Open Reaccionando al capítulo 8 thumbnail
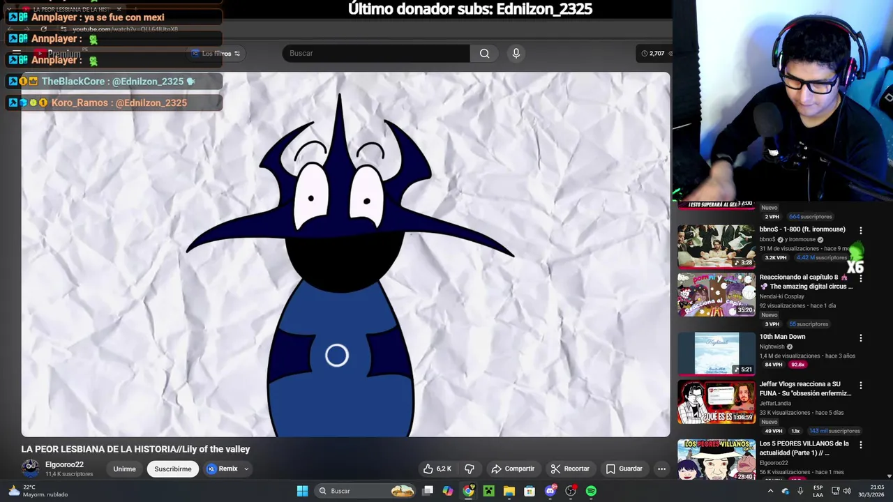 click(x=716, y=294)
